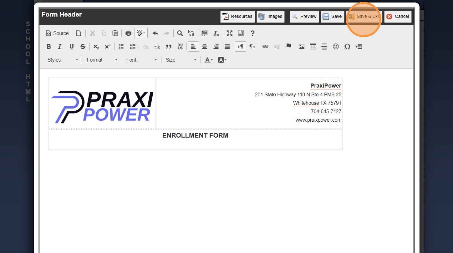The height and width of the screenshot is (253, 453).
Task: Apply block quote formatting
Action: pos(169,47)
